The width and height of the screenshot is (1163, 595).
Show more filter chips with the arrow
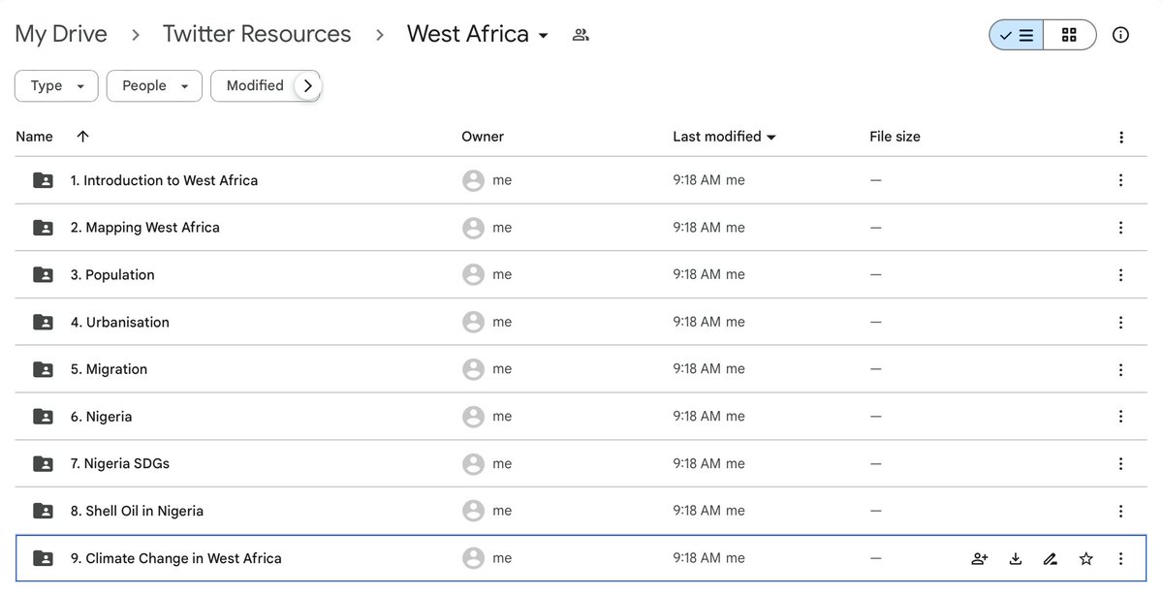(308, 85)
